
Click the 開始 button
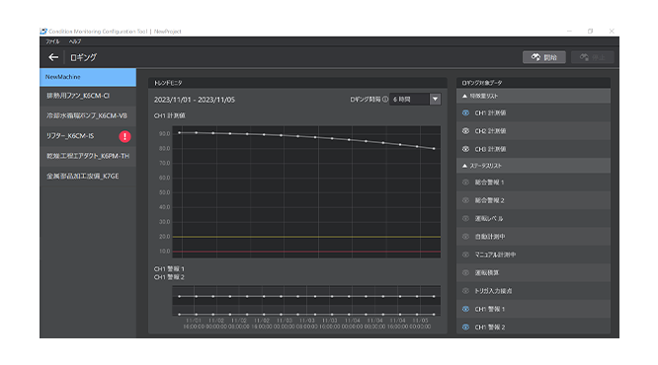[544, 57]
